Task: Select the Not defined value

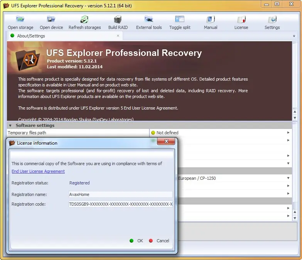Action: (167, 133)
